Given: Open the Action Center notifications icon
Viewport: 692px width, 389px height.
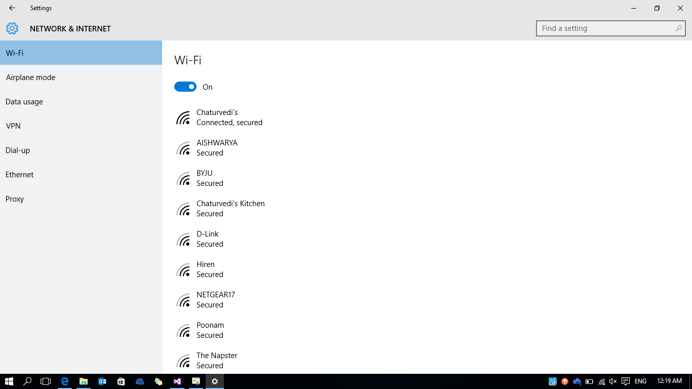Looking at the screenshot, I should coord(626,381).
